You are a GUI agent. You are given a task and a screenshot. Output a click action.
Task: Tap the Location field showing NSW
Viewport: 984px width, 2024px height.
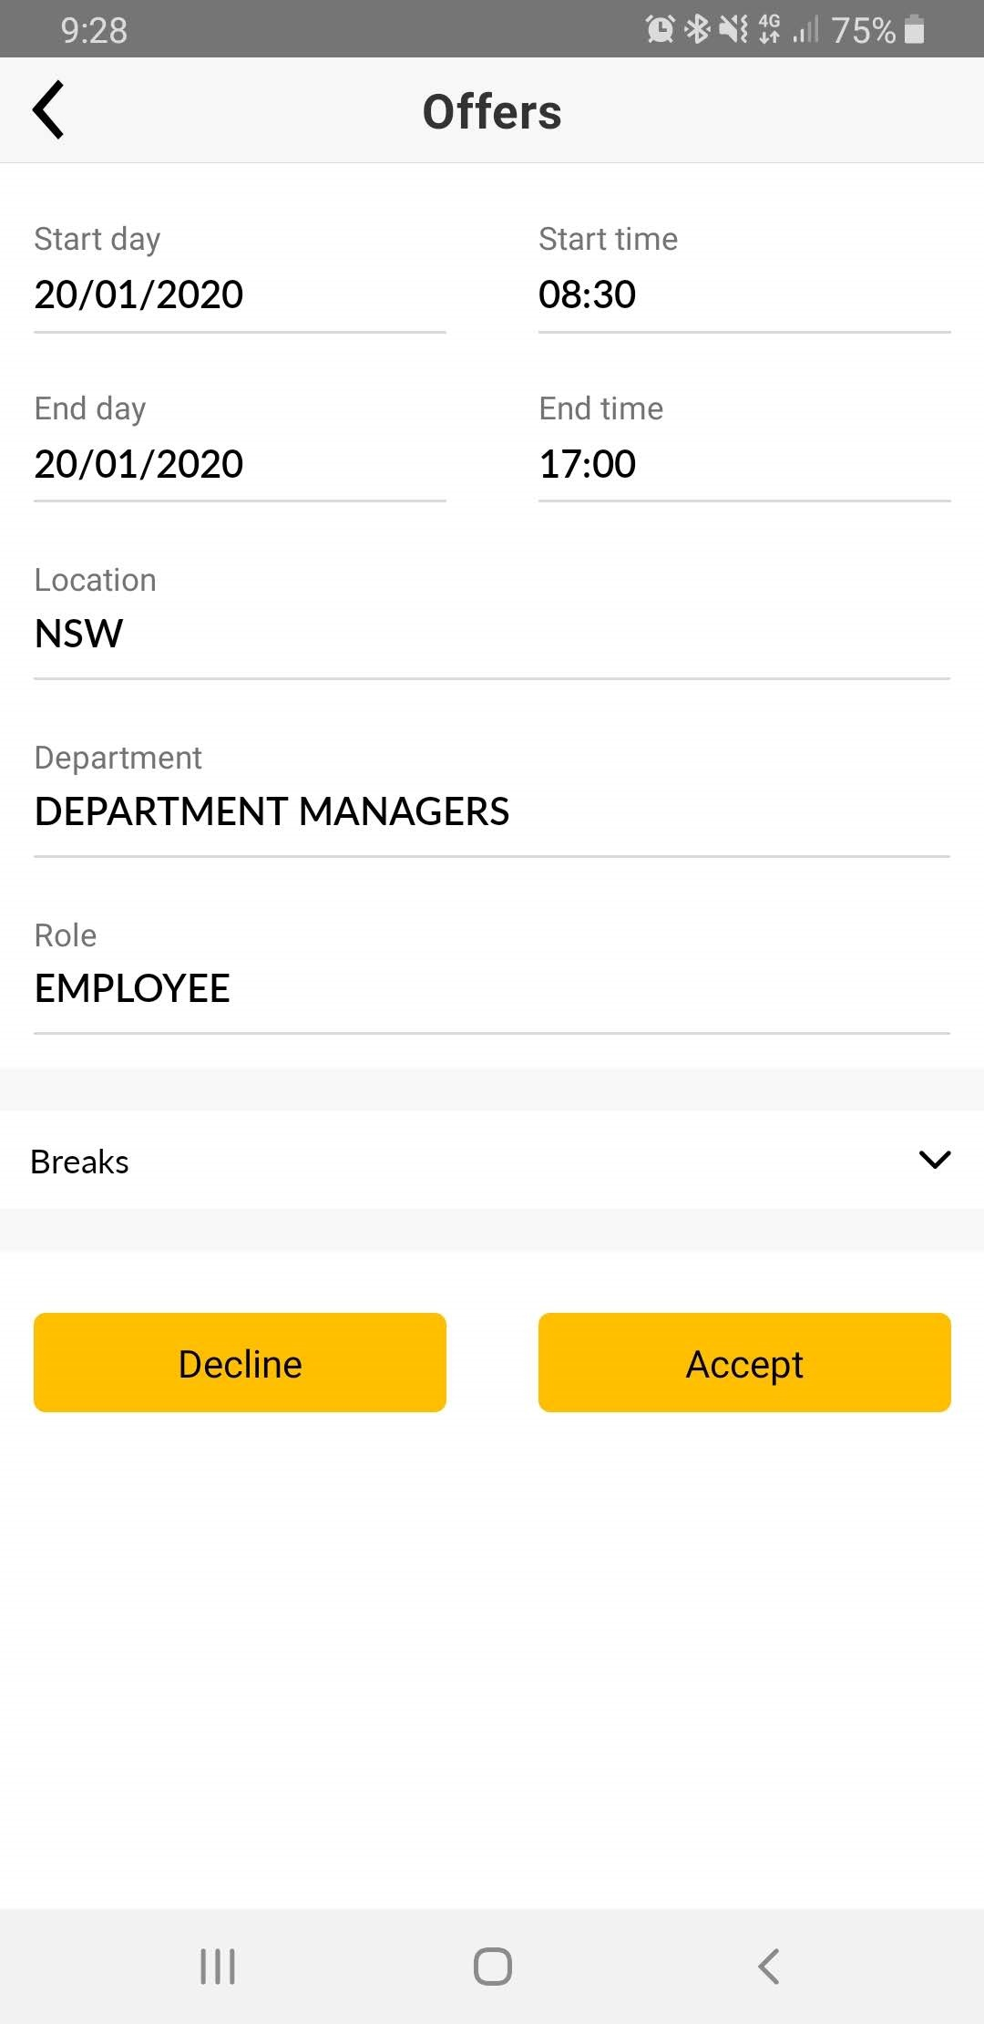pyautogui.click(x=492, y=634)
